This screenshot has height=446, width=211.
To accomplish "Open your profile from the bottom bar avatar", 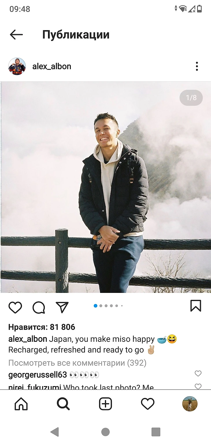I will point(190,404).
